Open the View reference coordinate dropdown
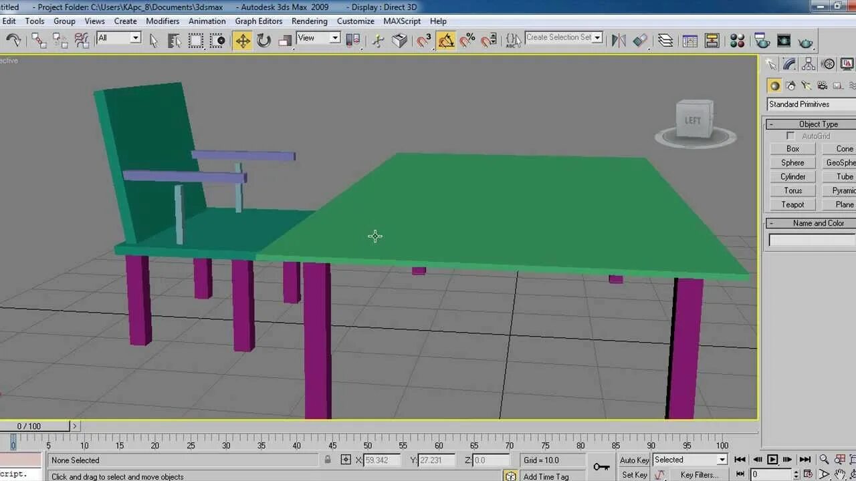856x481 pixels. [318, 38]
